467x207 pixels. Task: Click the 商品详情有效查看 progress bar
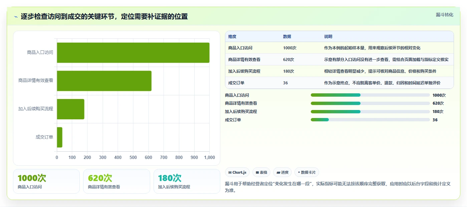coord(370,103)
